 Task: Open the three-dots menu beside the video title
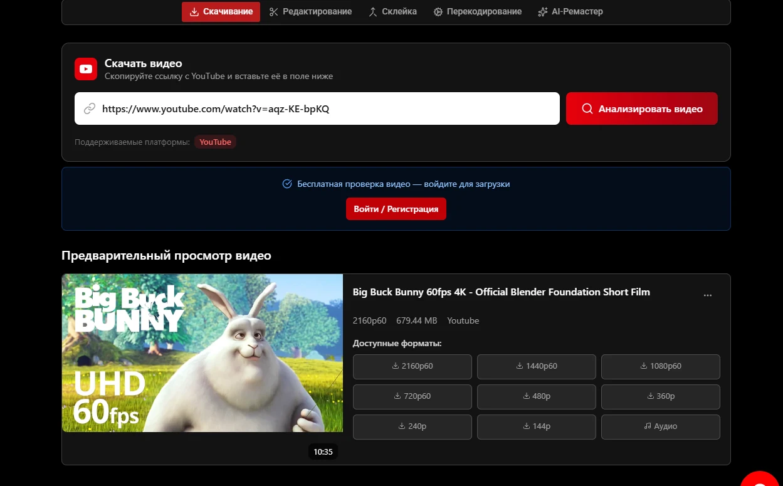pyautogui.click(x=708, y=295)
